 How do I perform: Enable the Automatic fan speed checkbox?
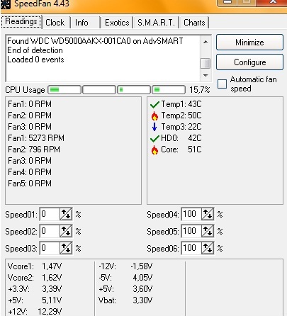click(x=222, y=84)
